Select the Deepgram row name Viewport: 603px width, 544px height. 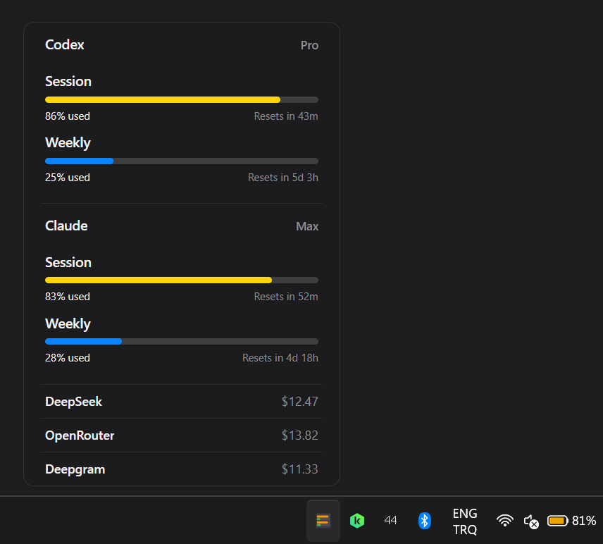coord(75,469)
